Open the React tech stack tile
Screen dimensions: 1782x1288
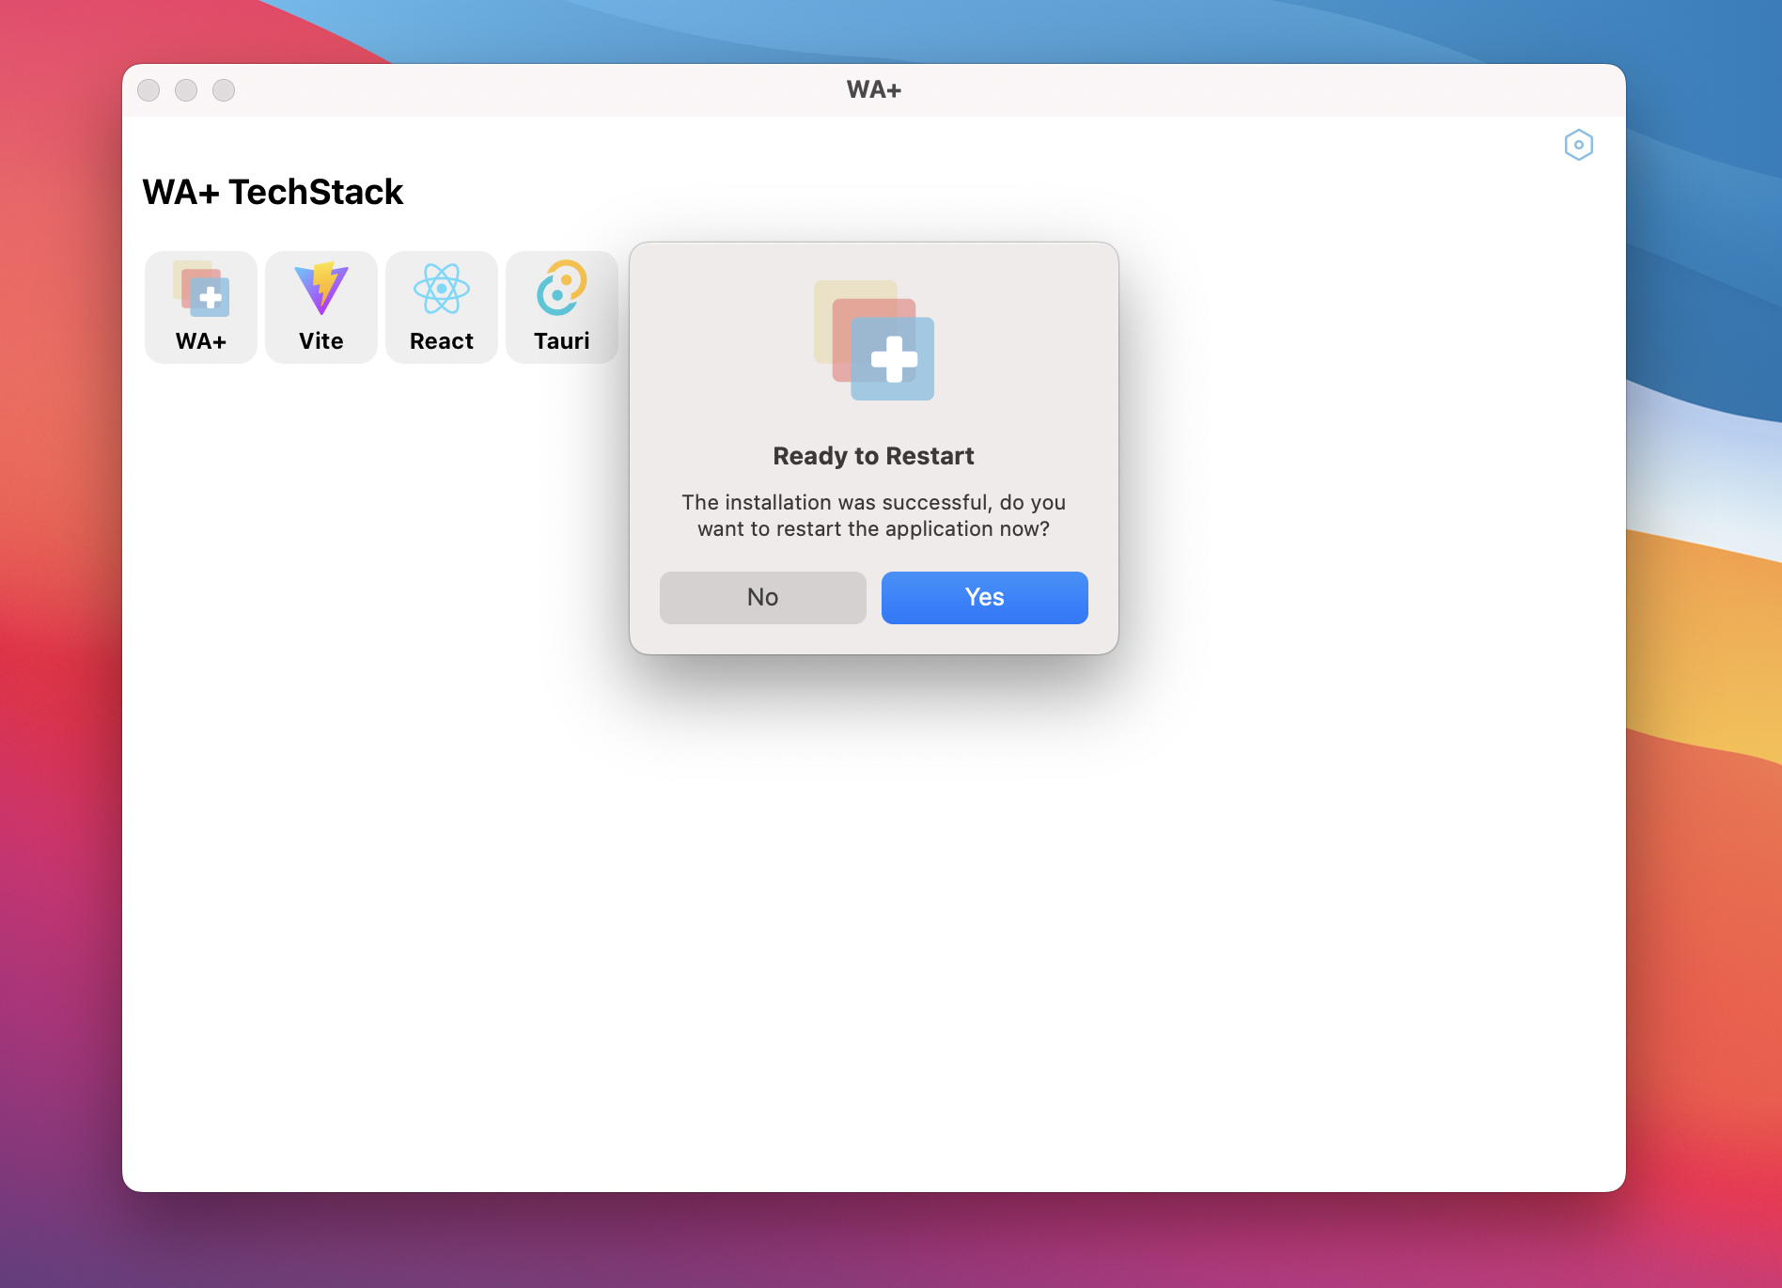tap(442, 306)
